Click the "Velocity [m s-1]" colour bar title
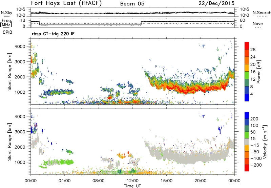This screenshot has width=271, height=188. 265,142
